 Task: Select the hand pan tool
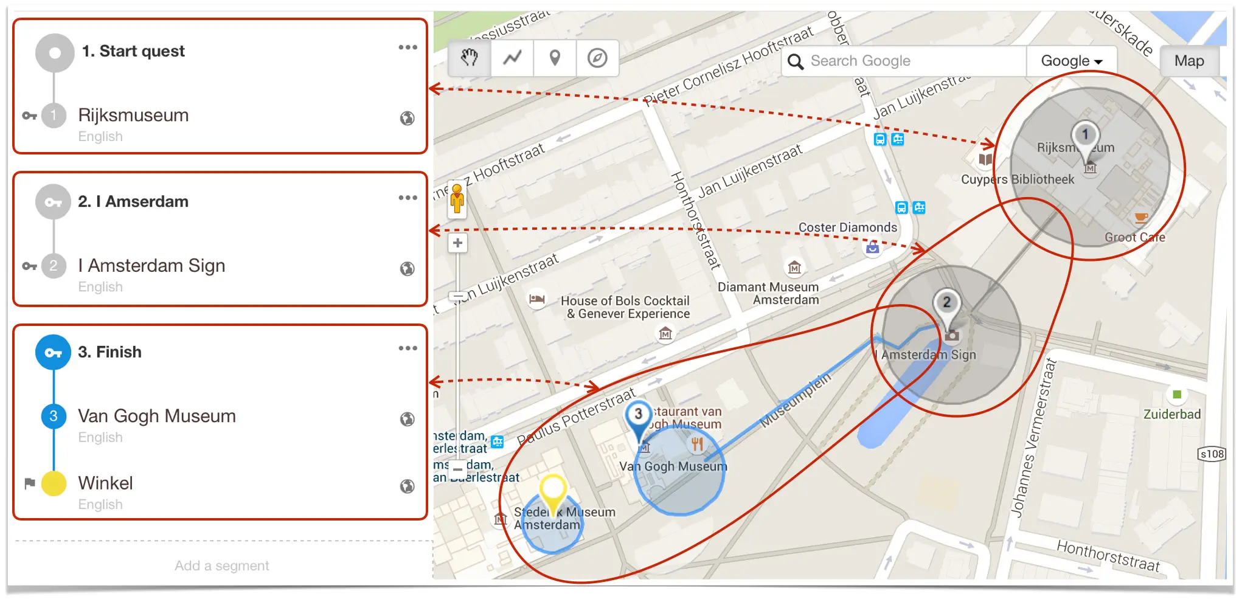click(x=469, y=58)
